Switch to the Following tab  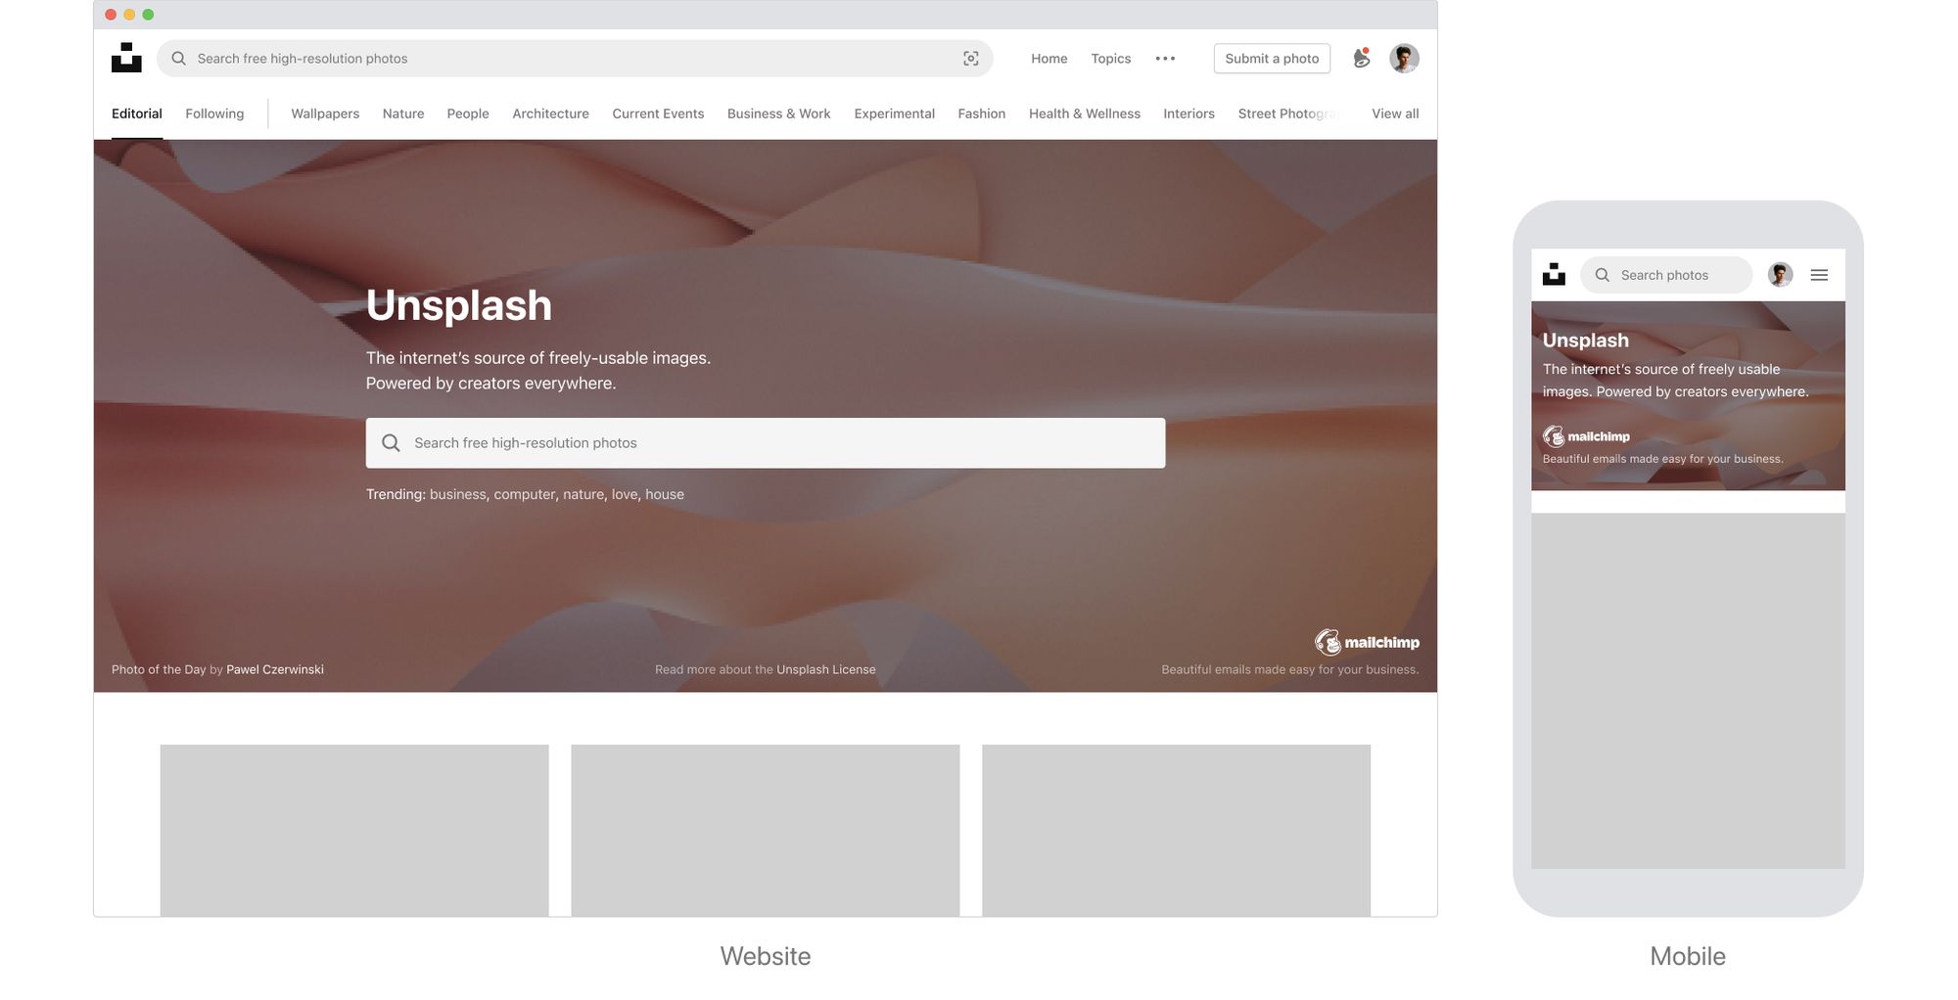point(214,114)
